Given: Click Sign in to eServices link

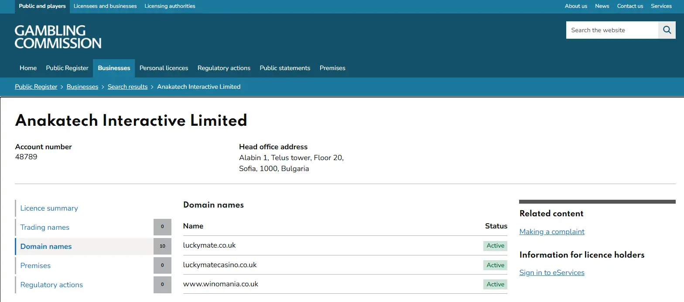Looking at the screenshot, I should (x=552, y=272).
